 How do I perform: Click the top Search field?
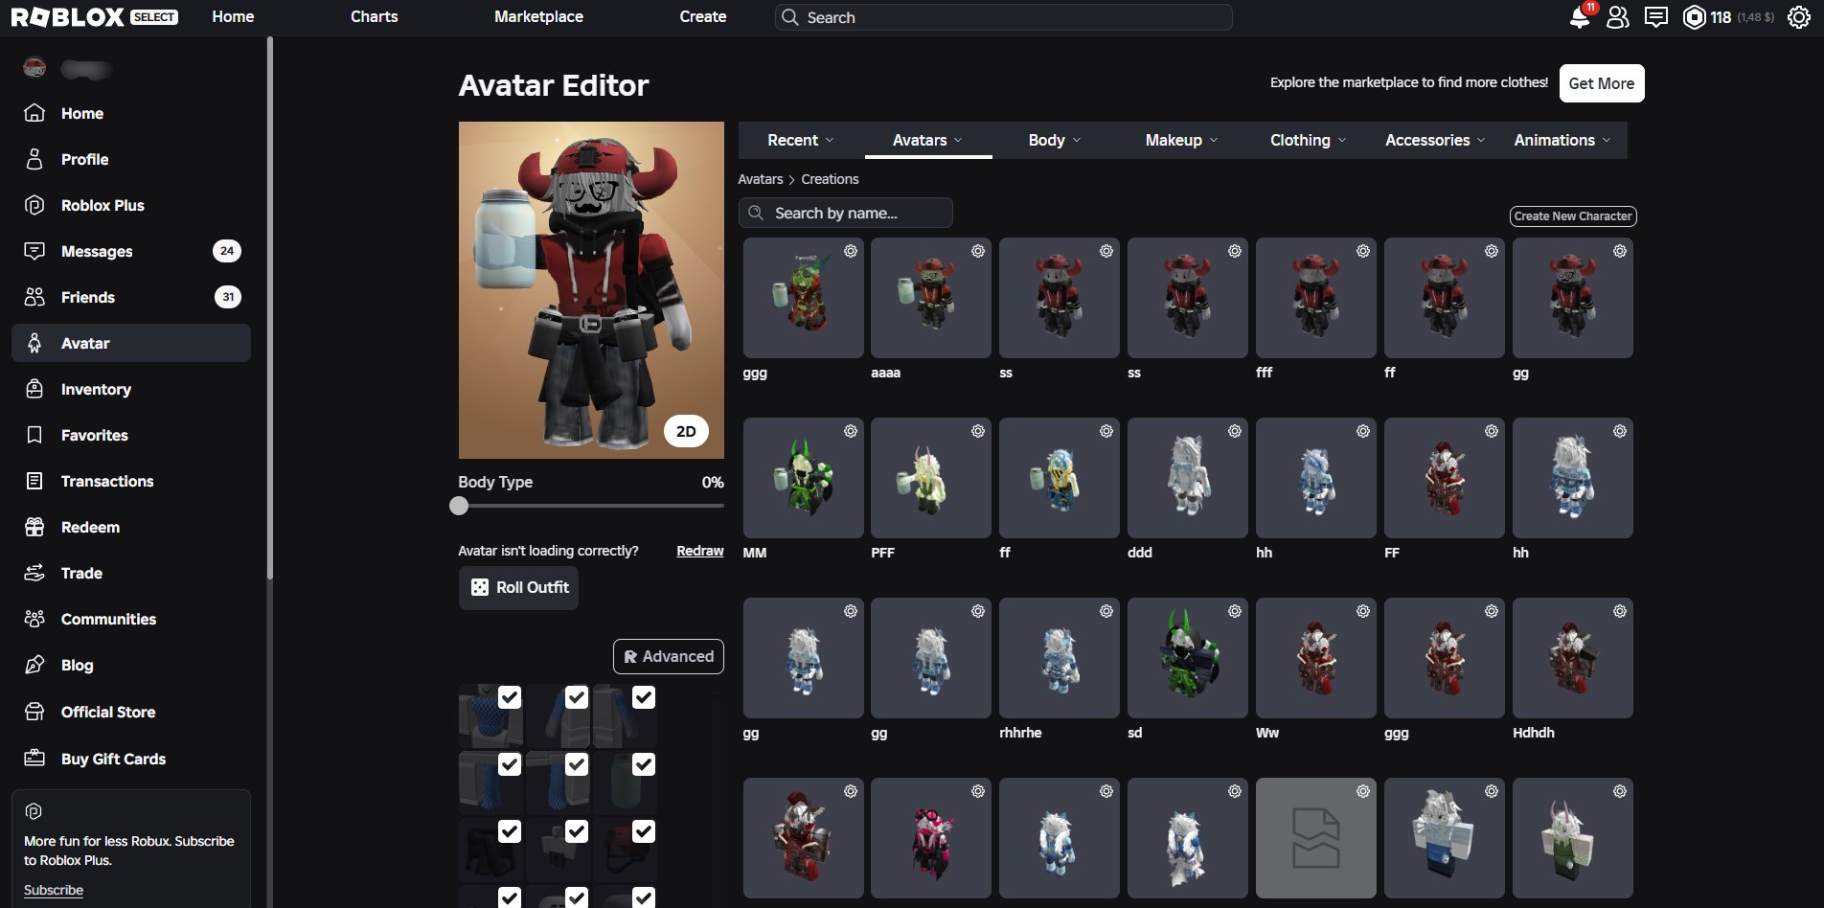[1003, 17]
